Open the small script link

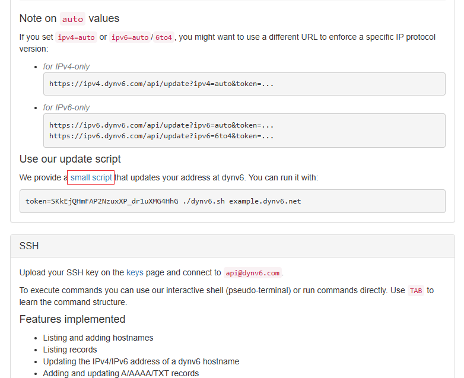(91, 177)
